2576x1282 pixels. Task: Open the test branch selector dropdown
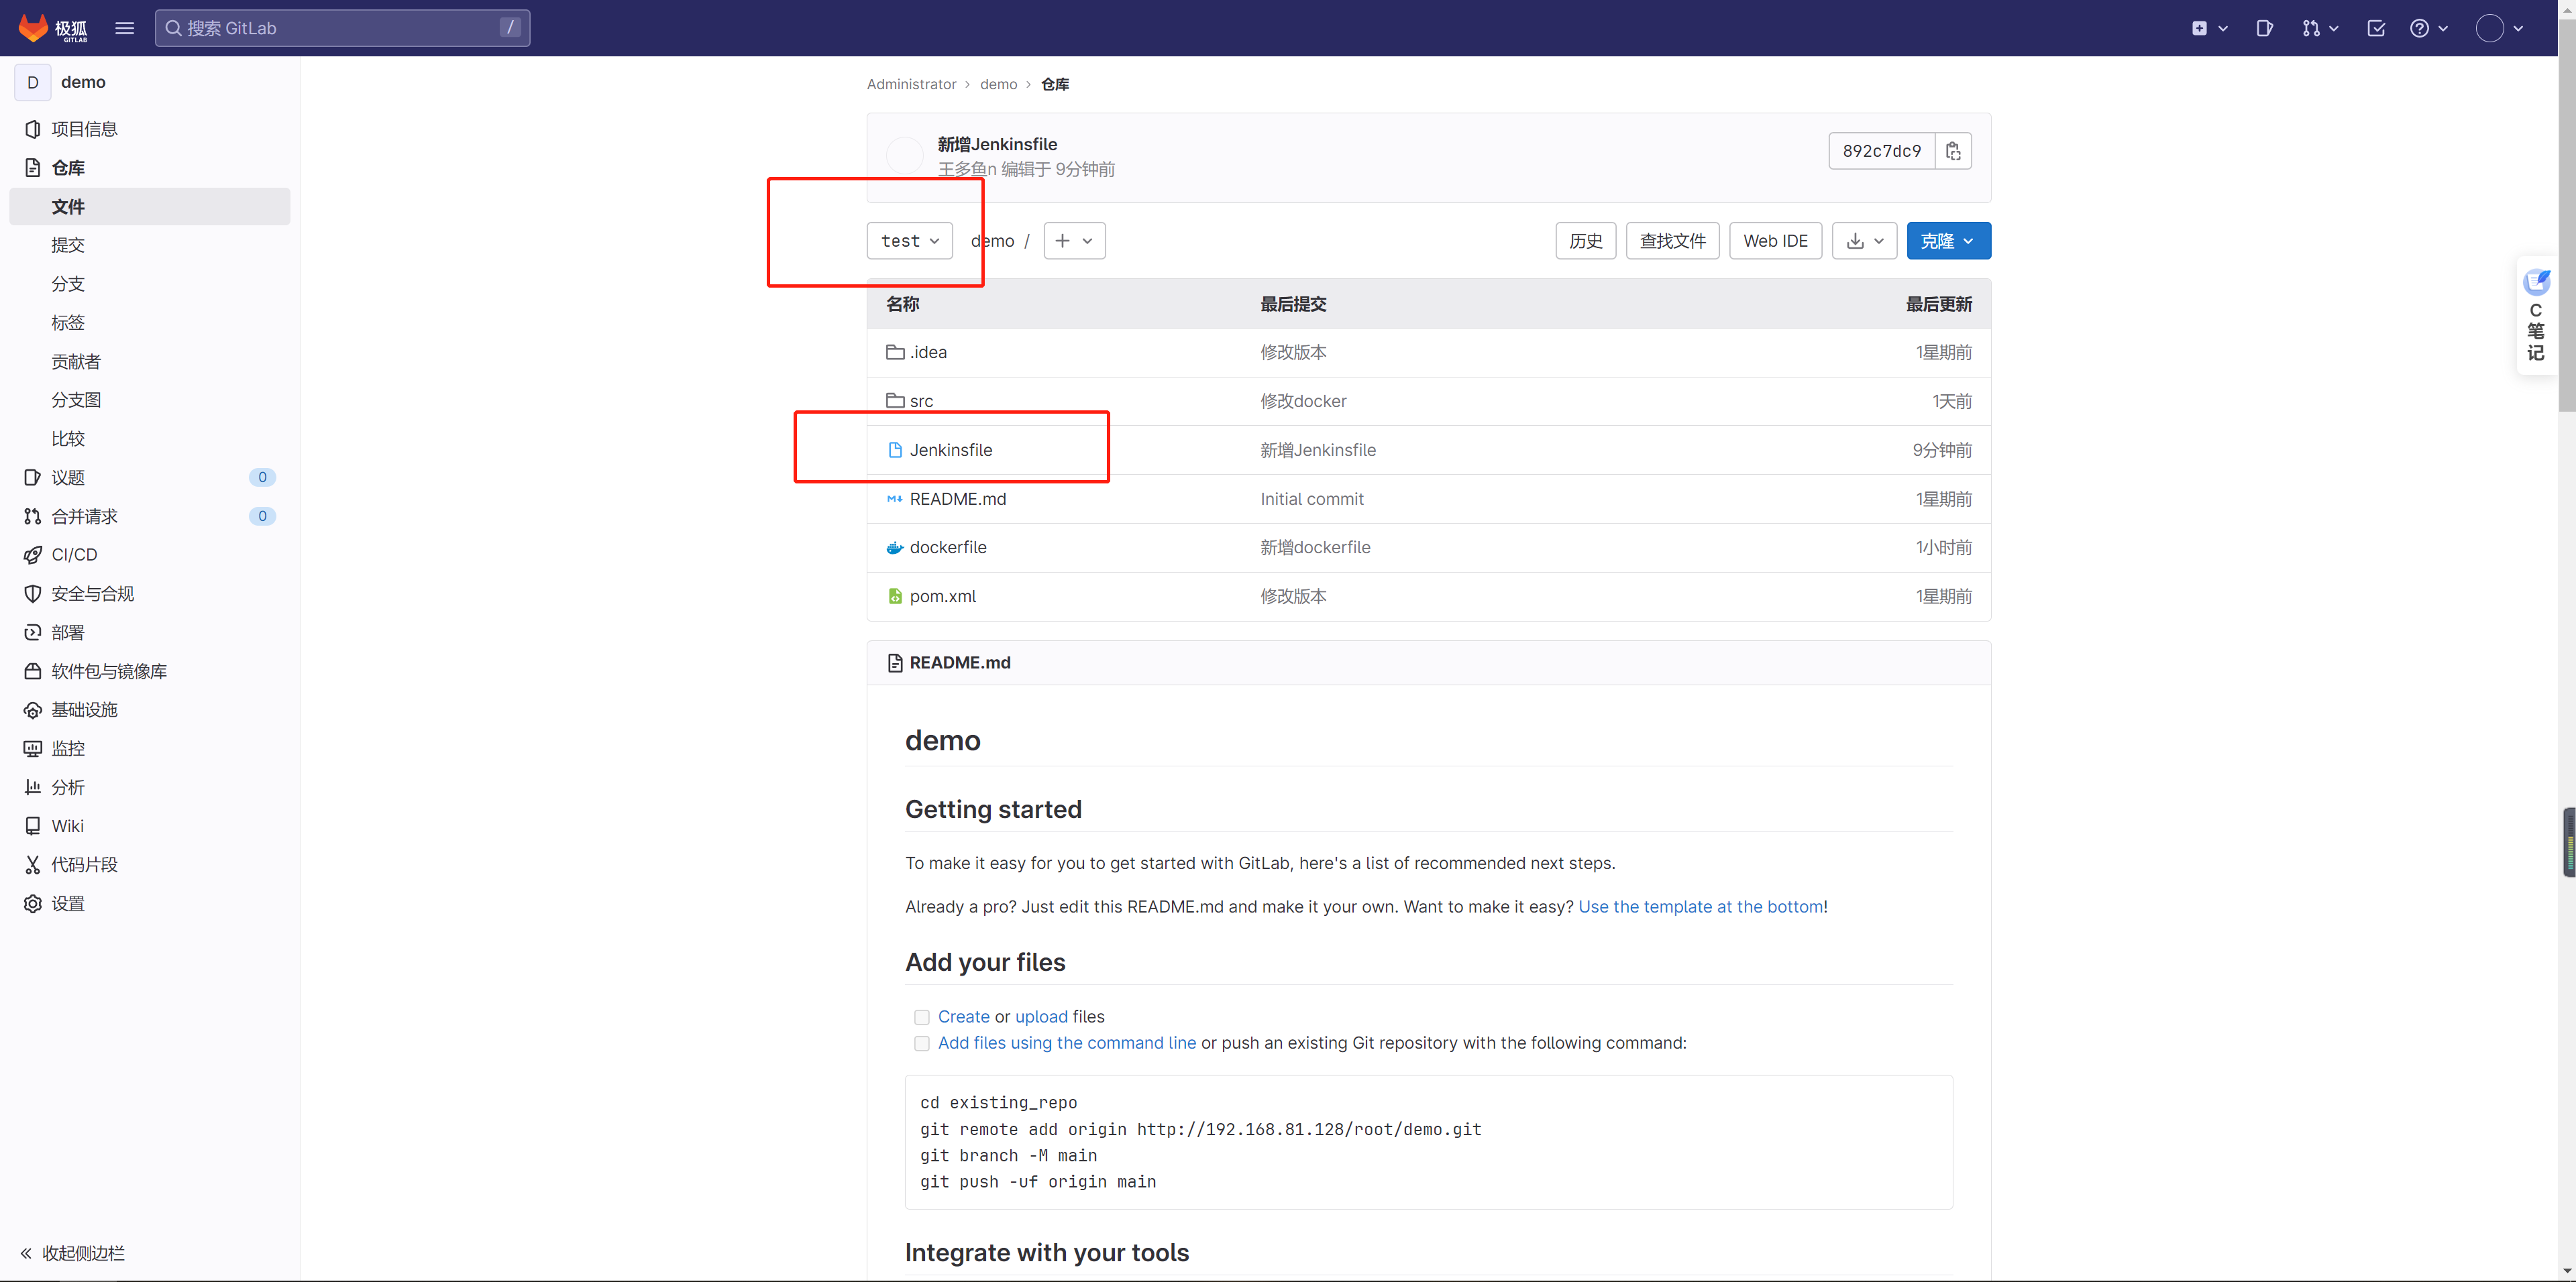coord(909,241)
